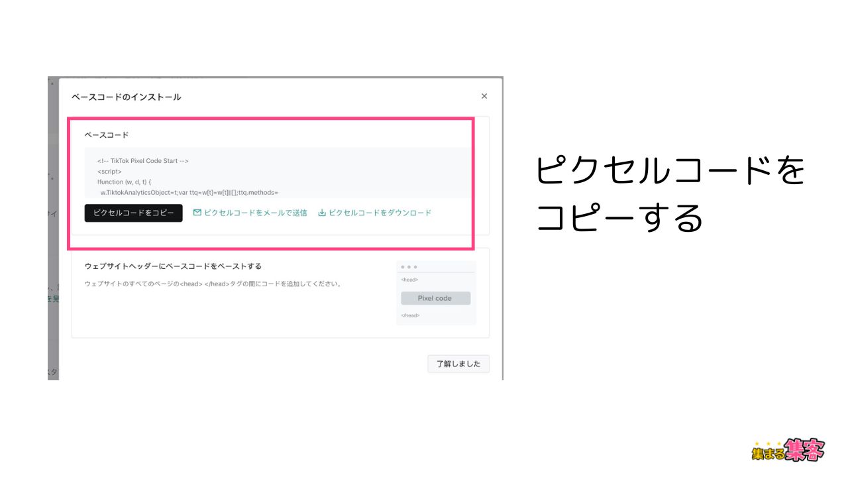The width and height of the screenshot is (848, 477).
Task: Click inside the TikTok Pixel code box
Action: [278, 173]
